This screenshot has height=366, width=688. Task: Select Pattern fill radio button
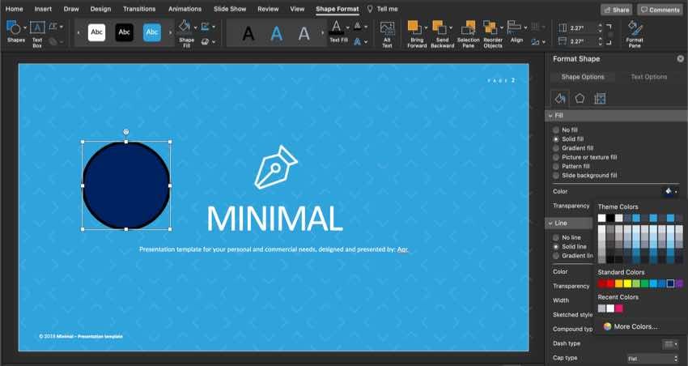click(x=555, y=166)
